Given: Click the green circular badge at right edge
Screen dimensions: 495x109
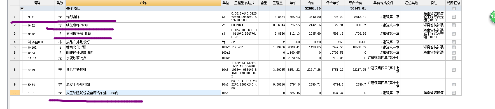Looking at the screenshot, I should pyautogui.click(x=492, y=16).
